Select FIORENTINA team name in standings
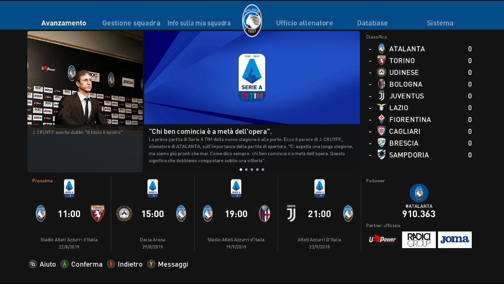 coord(410,120)
